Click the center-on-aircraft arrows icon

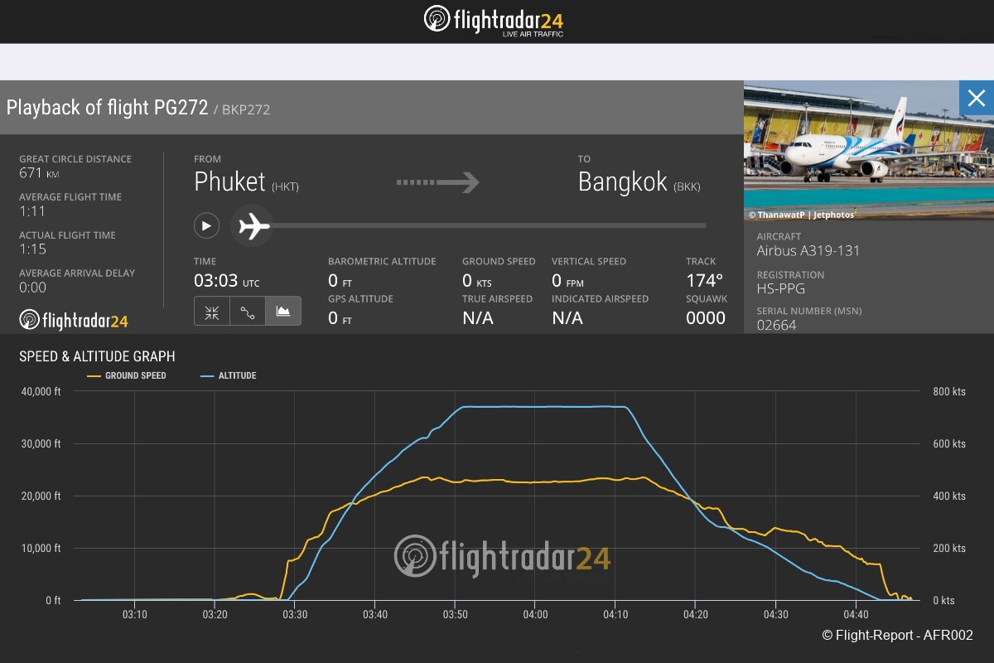212,312
